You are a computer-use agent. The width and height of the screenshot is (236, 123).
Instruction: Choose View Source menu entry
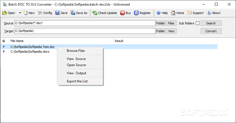80,59
